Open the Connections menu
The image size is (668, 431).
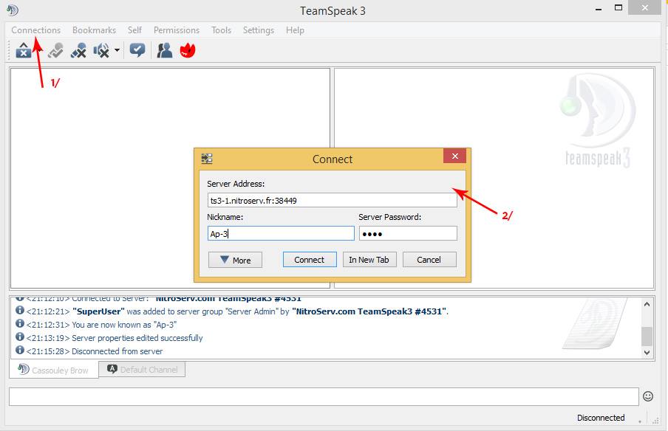coord(35,30)
